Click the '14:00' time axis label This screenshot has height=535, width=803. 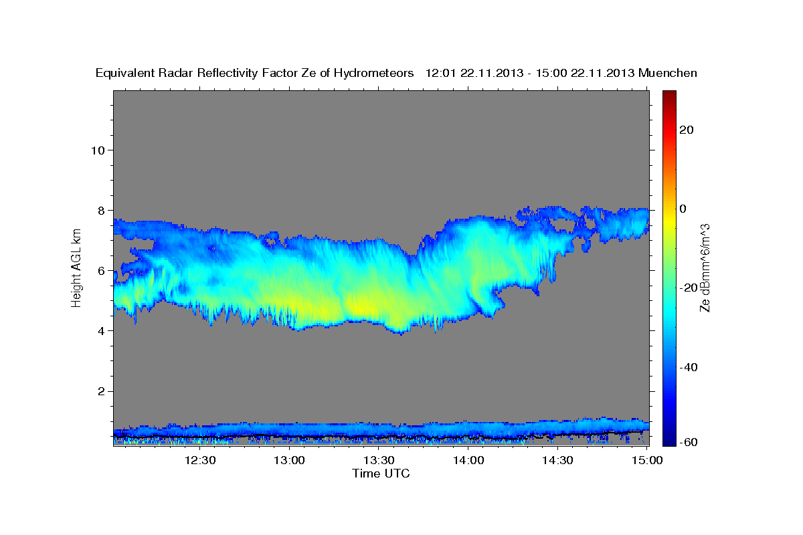(468, 460)
